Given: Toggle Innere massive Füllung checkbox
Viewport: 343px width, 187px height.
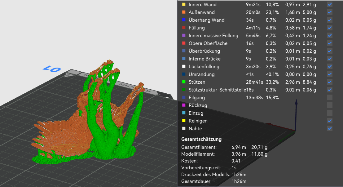Looking at the screenshot, I should [x=330, y=35].
